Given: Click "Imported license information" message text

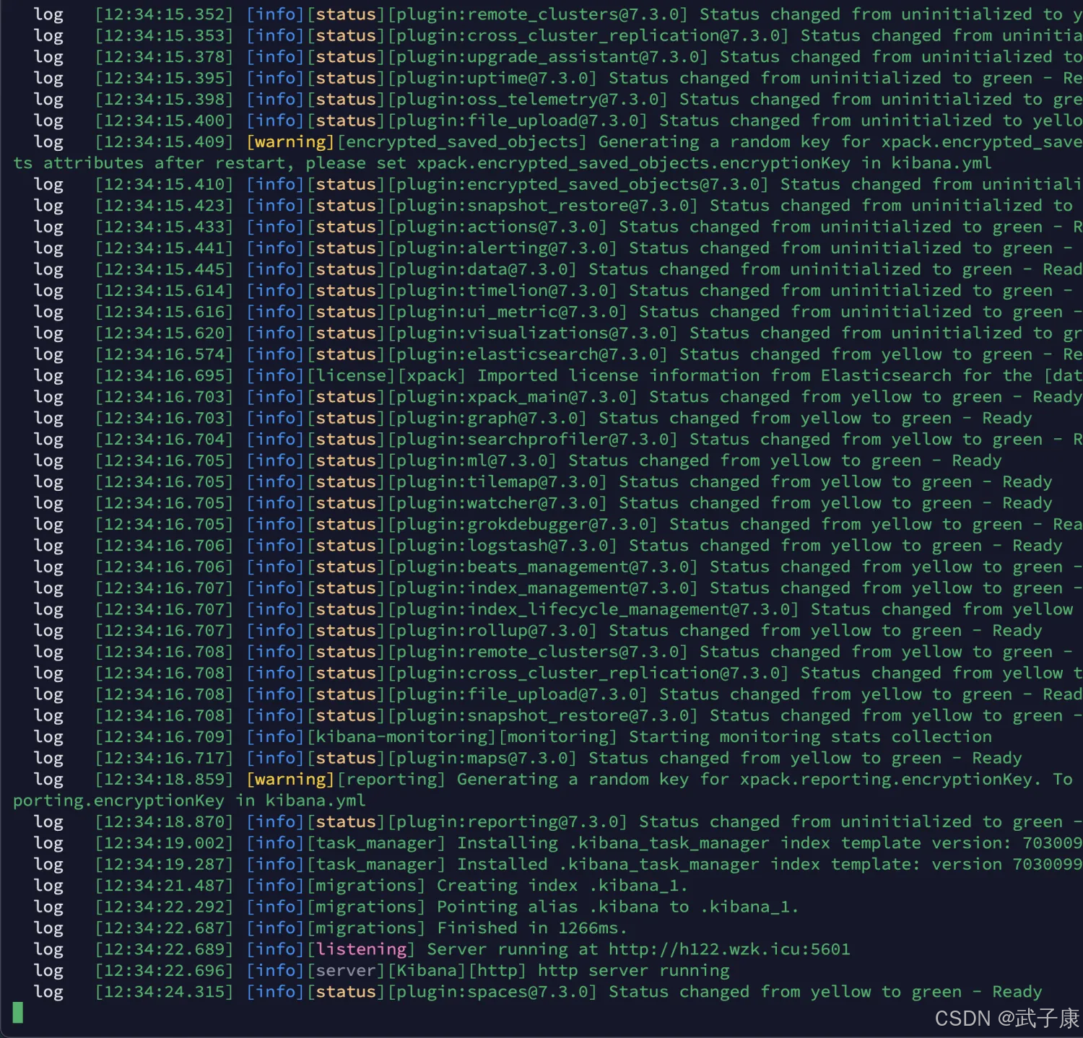Looking at the screenshot, I should [x=618, y=376].
